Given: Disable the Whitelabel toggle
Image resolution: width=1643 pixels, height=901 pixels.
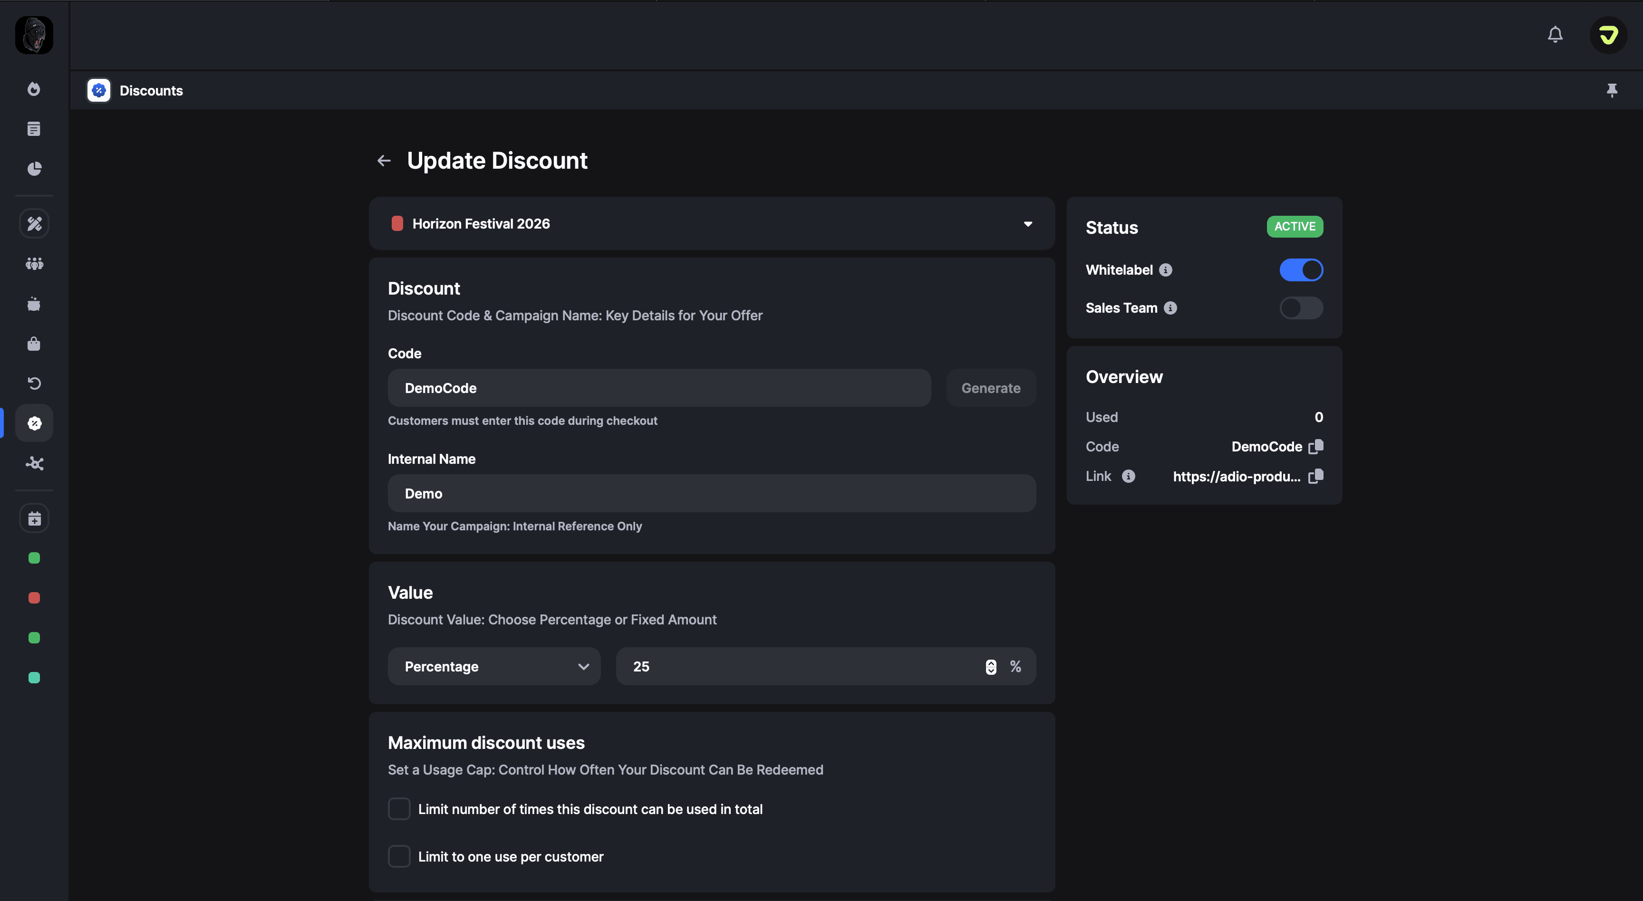Looking at the screenshot, I should [x=1301, y=270].
